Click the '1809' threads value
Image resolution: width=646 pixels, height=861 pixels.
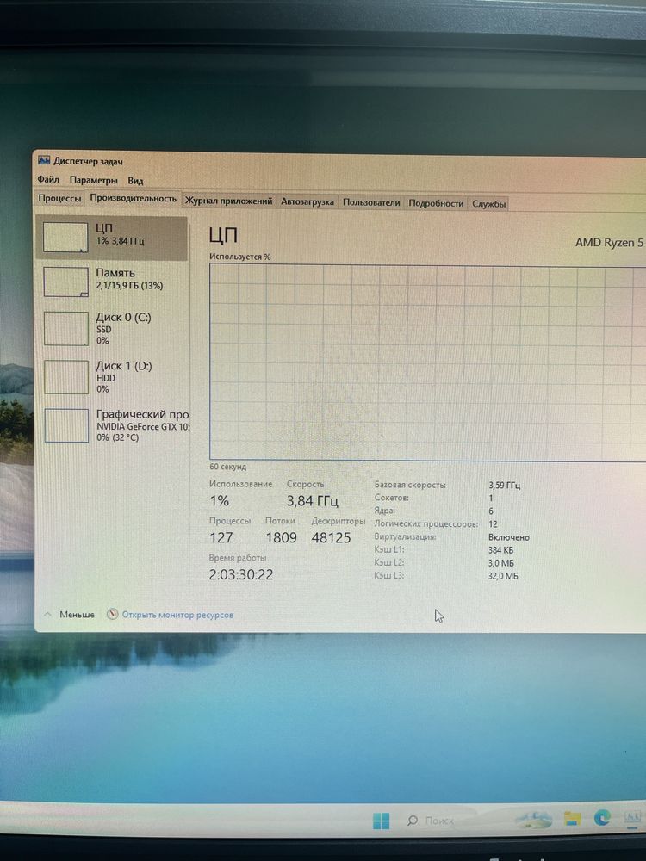tap(282, 537)
